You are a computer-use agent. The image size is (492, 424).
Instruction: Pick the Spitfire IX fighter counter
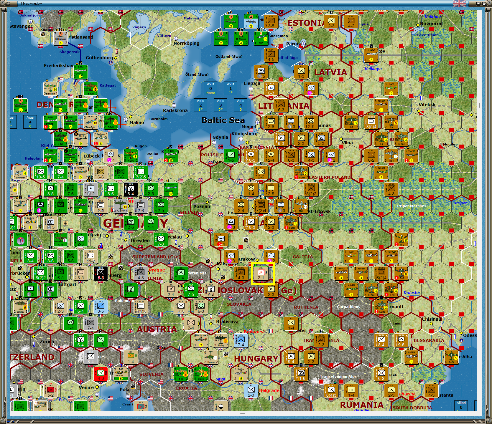[x=241, y=374]
